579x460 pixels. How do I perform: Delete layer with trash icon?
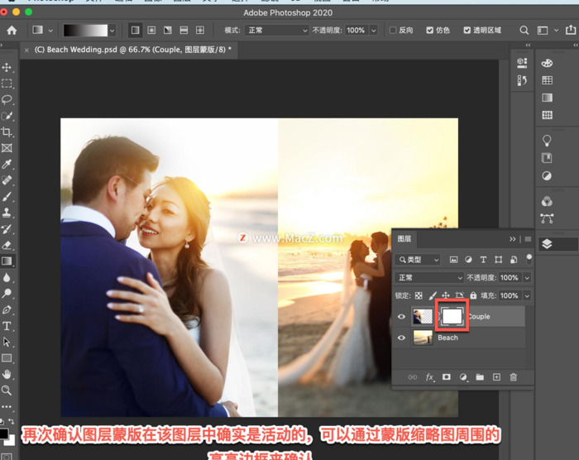click(514, 377)
